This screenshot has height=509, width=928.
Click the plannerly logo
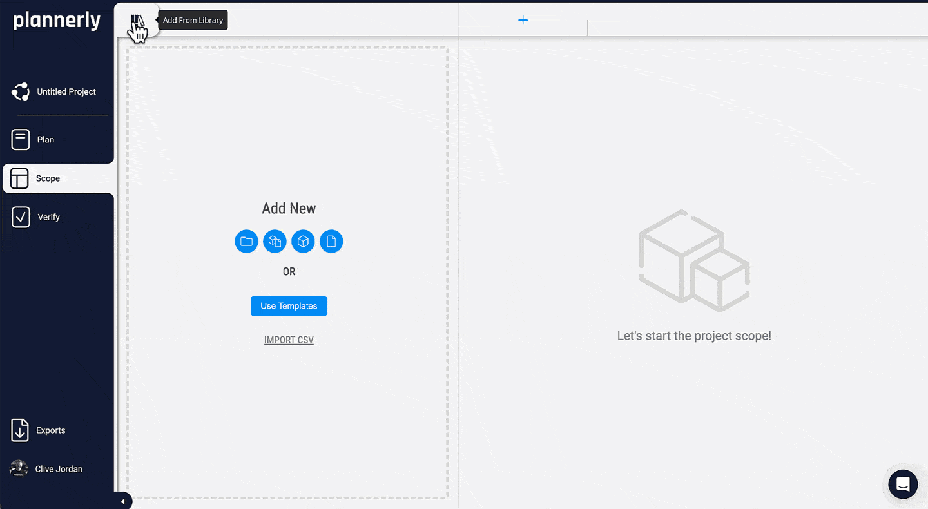57,21
